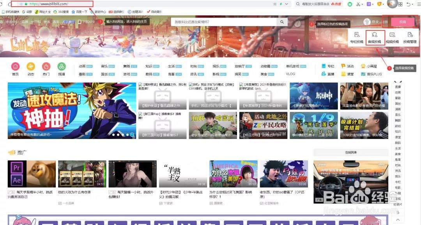Click the browser undo arrow icon
The width and height of the screenshot is (421, 225).
coord(409,4)
